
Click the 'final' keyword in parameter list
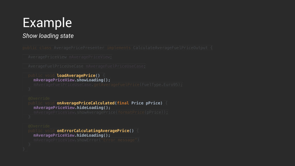click(123, 103)
